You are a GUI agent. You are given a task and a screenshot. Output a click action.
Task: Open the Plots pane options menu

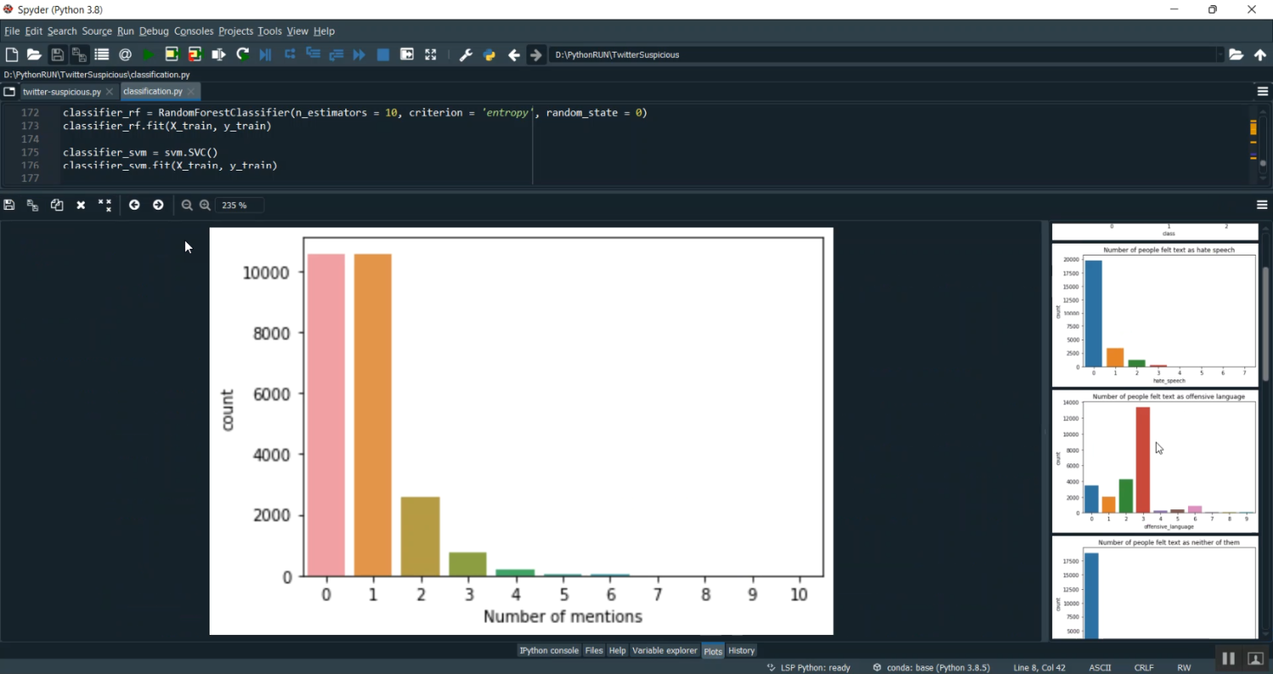click(x=1262, y=205)
